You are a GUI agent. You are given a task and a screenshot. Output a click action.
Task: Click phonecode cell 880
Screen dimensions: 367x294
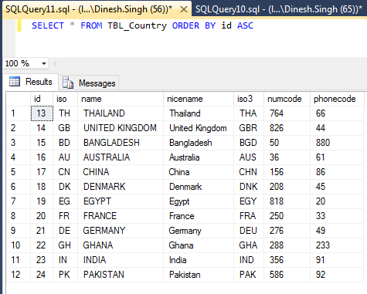pos(337,143)
